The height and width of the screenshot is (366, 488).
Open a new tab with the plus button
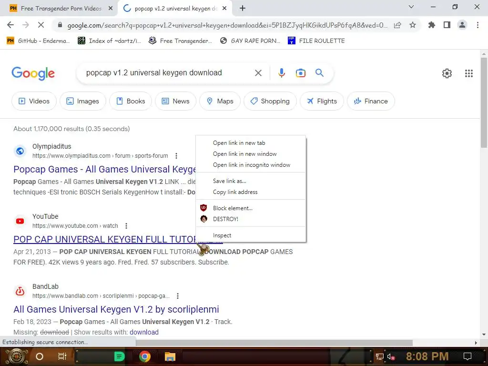[x=243, y=9]
